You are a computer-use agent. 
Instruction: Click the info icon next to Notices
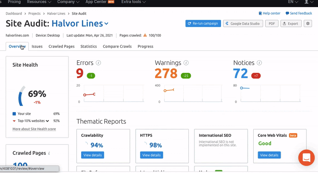pyautogui.click(x=259, y=63)
